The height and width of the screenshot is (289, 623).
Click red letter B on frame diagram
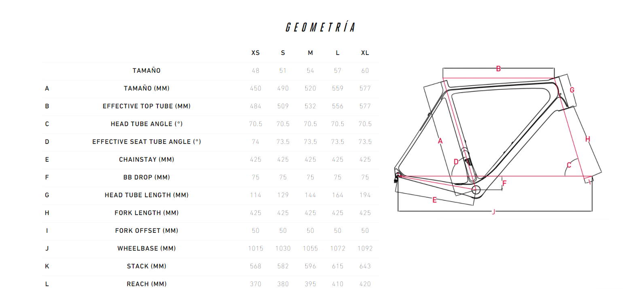[x=498, y=69]
